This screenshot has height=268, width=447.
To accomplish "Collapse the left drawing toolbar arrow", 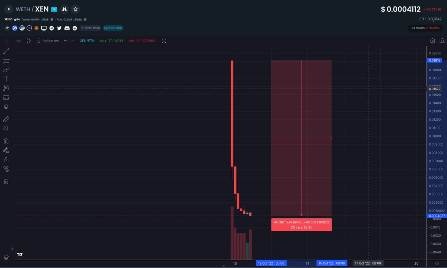I will (13, 248).
